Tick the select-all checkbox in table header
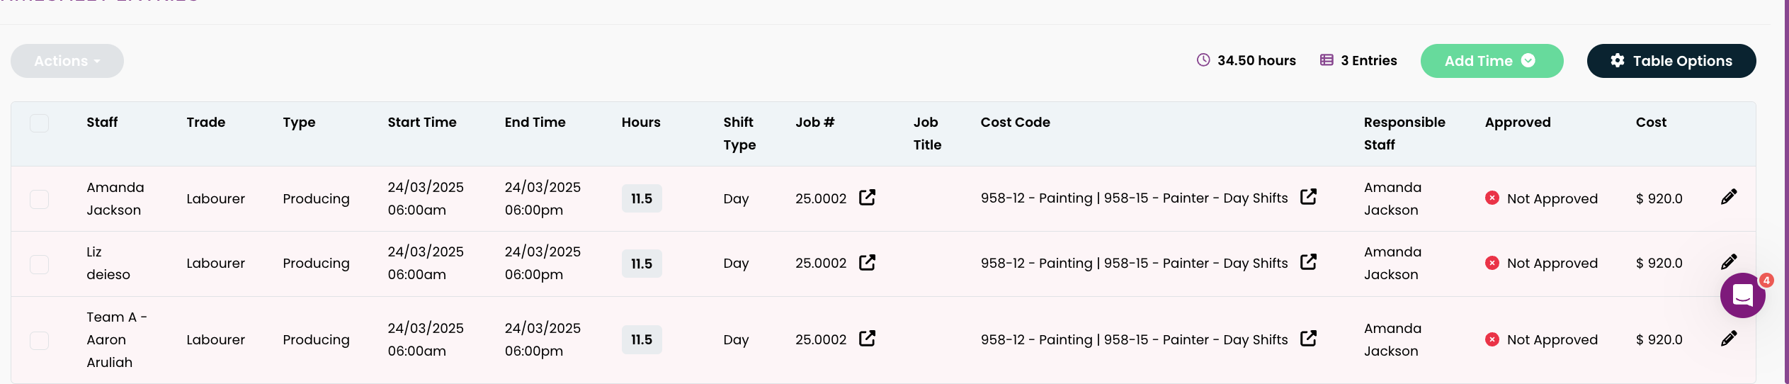 (40, 123)
